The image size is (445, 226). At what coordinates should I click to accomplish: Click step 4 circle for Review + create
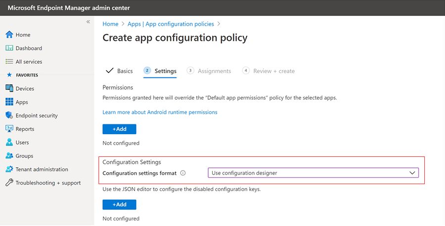(246, 71)
